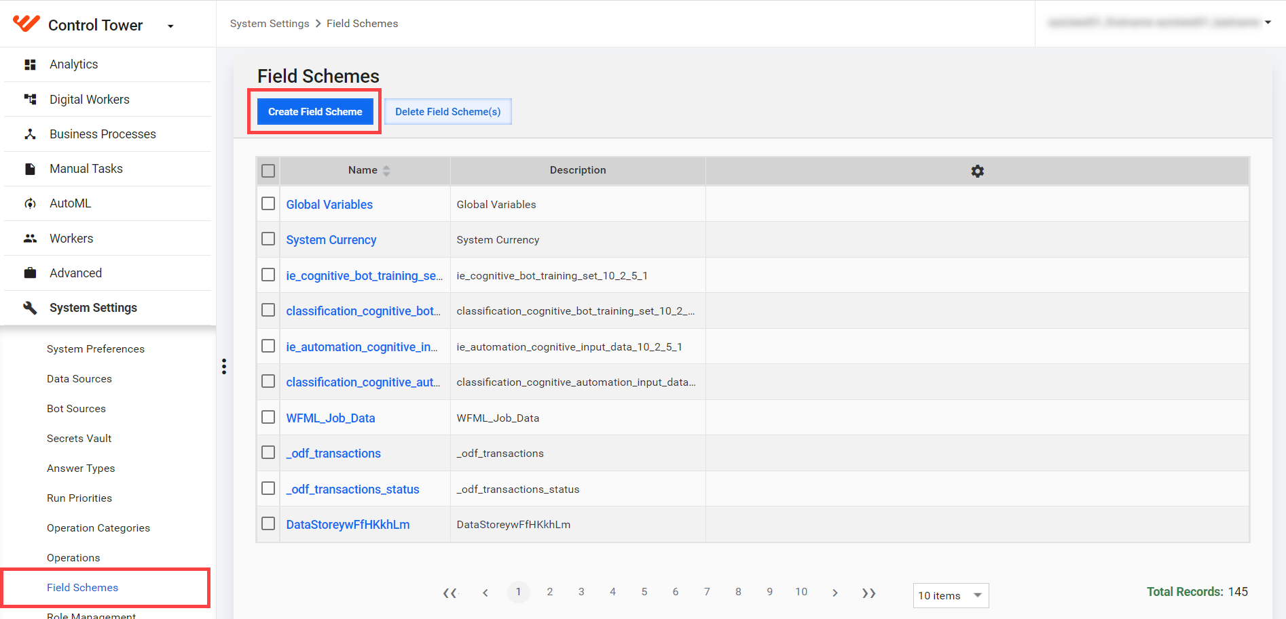Open the WFML_Job_Data field scheme

(331, 418)
